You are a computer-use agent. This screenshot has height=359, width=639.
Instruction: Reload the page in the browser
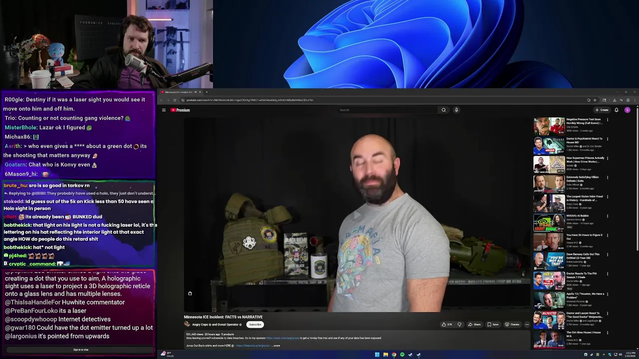pos(175,100)
